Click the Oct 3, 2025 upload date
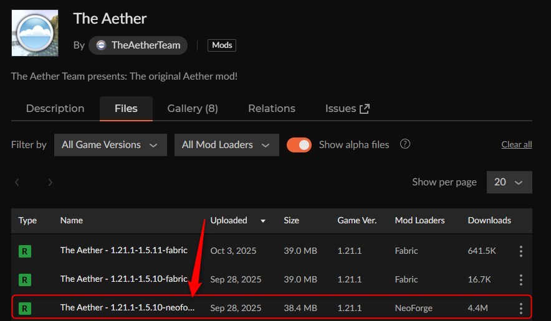The image size is (551, 321). pyautogui.click(x=233, y=251)
